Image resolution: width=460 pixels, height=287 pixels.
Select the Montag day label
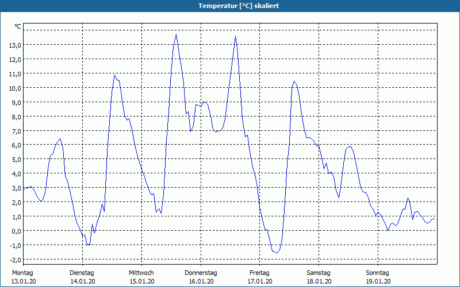coord(22,273)
